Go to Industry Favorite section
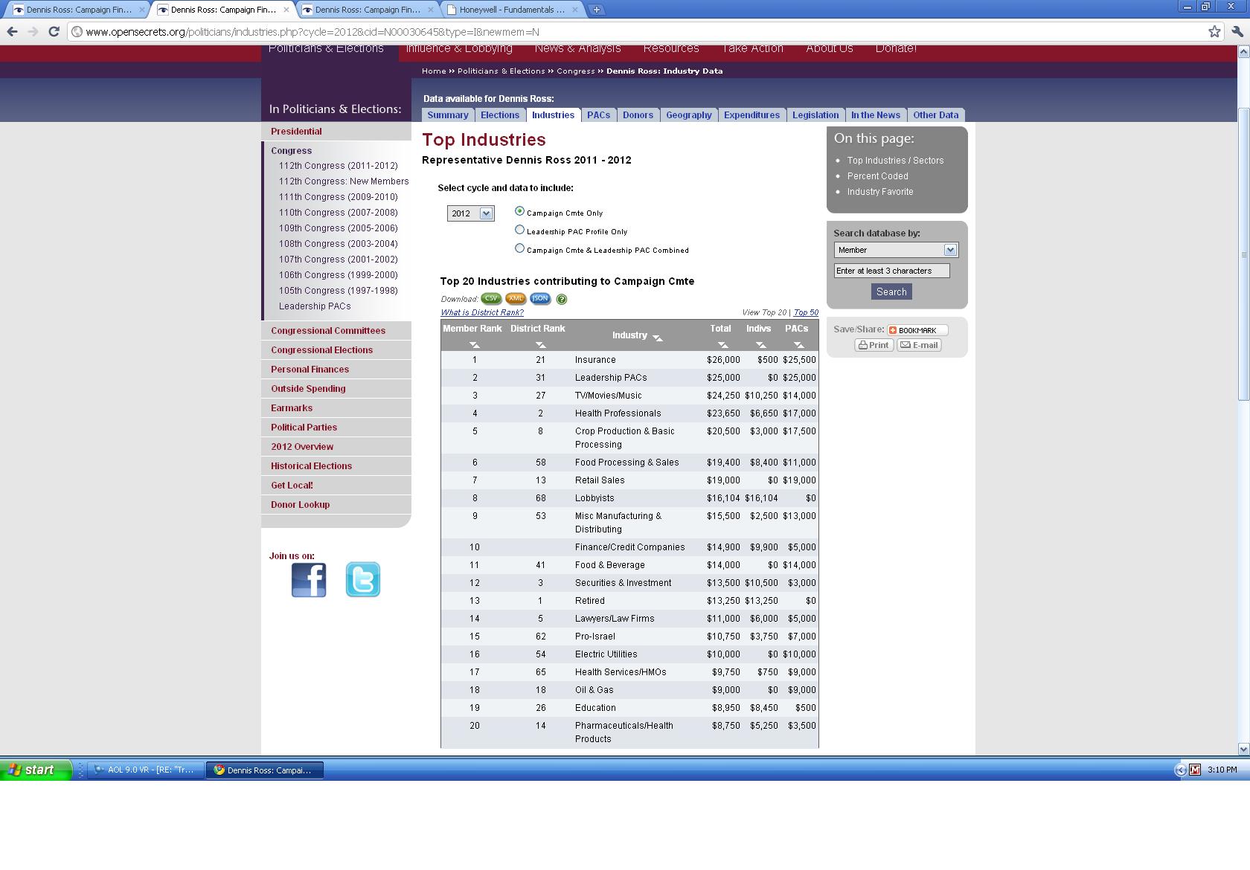 [880, 192]
